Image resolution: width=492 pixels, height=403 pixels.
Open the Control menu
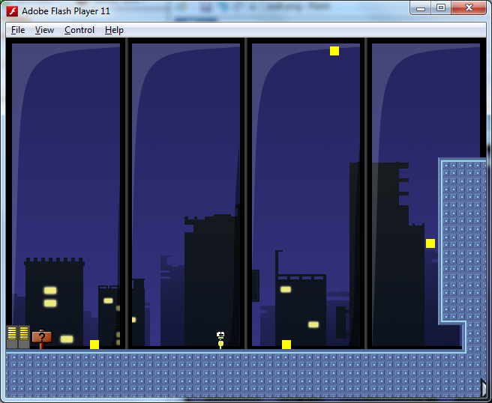pyautogui.click(x=79, y=30)
